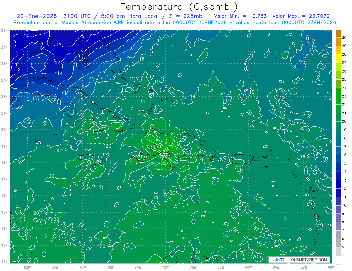Click the 82W longitude axis label
Viewport: 352px width, 271px height.
[27, 267]
